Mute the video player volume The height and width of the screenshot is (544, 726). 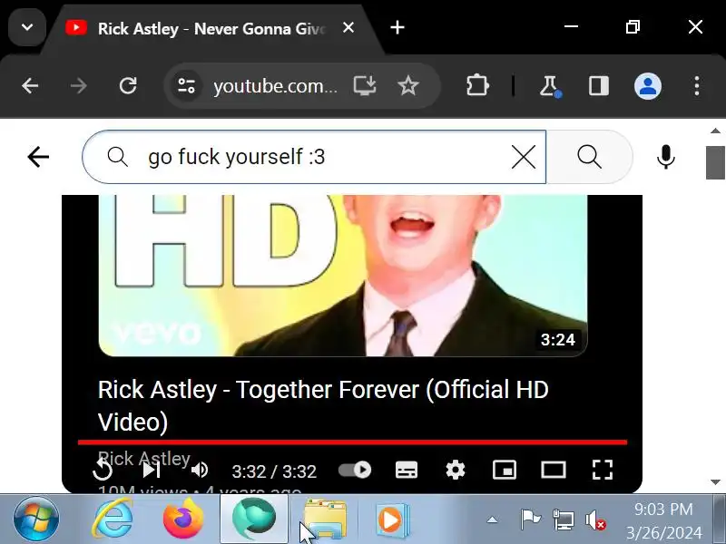[200, 471]
